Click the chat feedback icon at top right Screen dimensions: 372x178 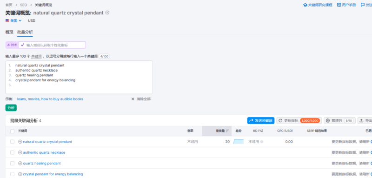coord(363,5)
